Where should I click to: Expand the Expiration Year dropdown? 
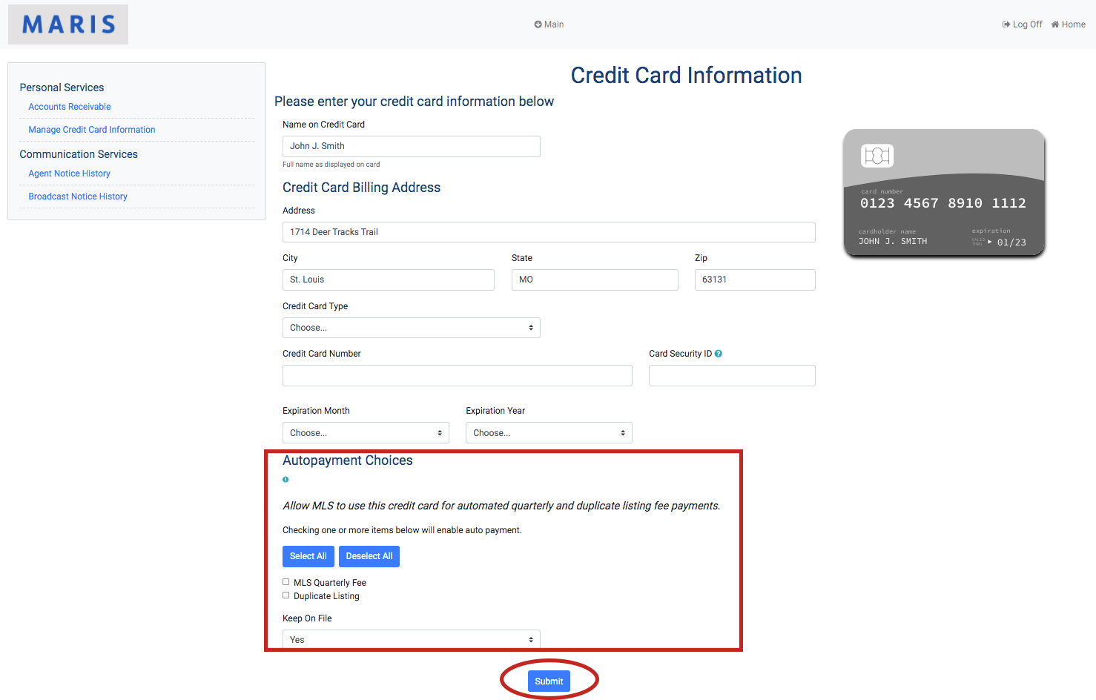[549, 433]
